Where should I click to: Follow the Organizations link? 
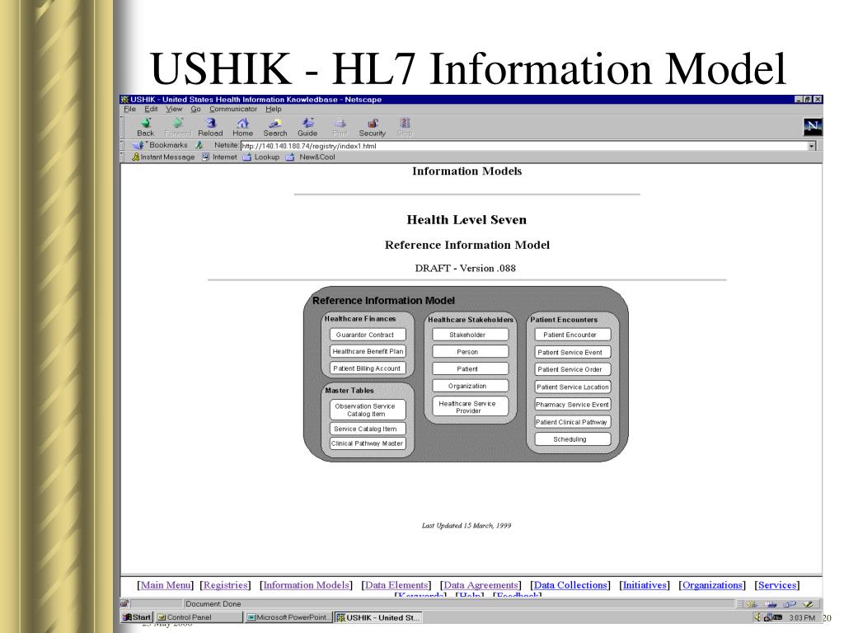click(x=712, y=585)
